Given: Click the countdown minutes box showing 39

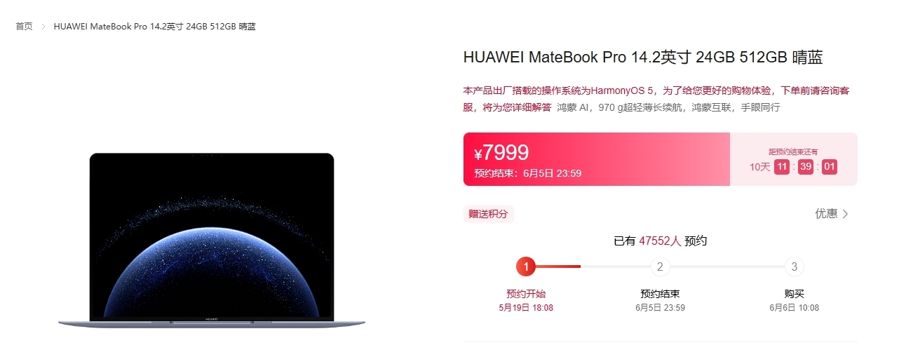Looking at the screenshot, I should (806, 167).
